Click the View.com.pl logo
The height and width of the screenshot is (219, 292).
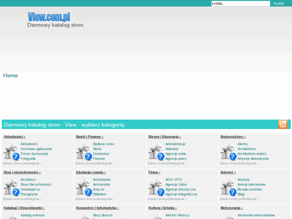[x=49, y=17]
